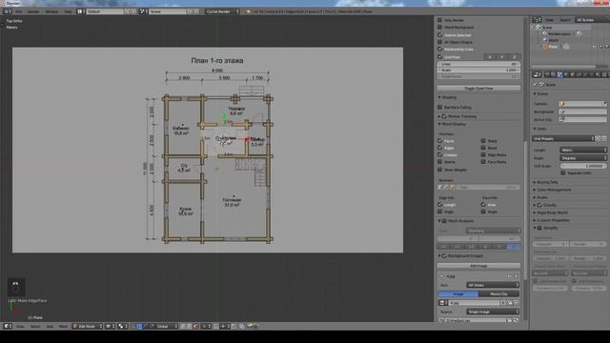Toggle Outline Selected checkbox
Viewport: 610px width, 343px height.
click(440, 34)
